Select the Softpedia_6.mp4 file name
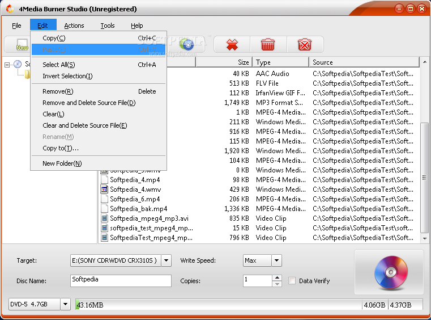Viewport: 431px width, 320px height. pos(135,199)
